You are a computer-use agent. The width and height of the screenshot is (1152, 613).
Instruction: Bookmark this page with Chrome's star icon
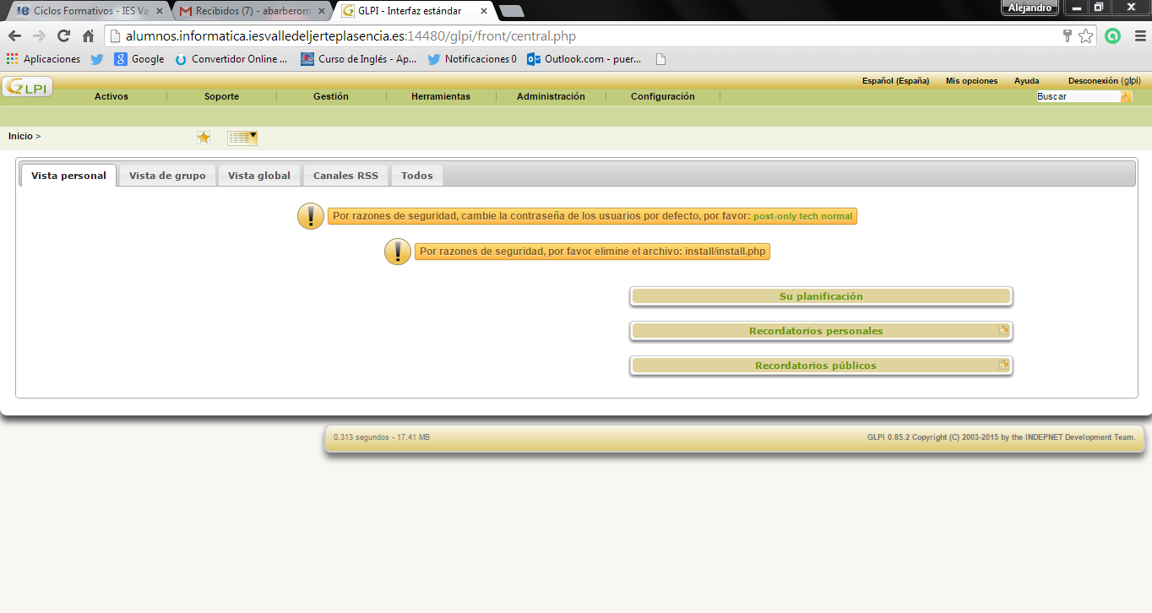click(x=1086, y=36)
